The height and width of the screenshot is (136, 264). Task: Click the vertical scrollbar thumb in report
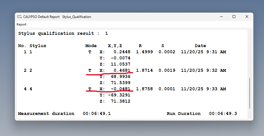click(250, 93)
